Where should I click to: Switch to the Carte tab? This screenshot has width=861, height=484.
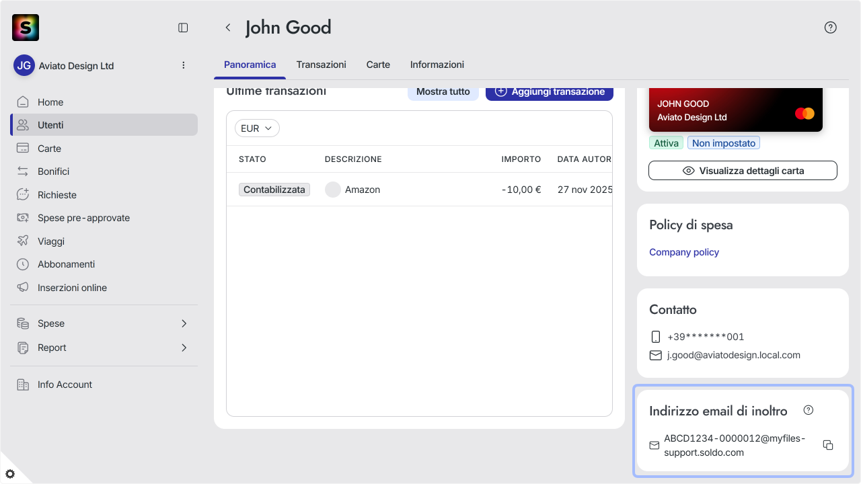click(x=378, y=65)
